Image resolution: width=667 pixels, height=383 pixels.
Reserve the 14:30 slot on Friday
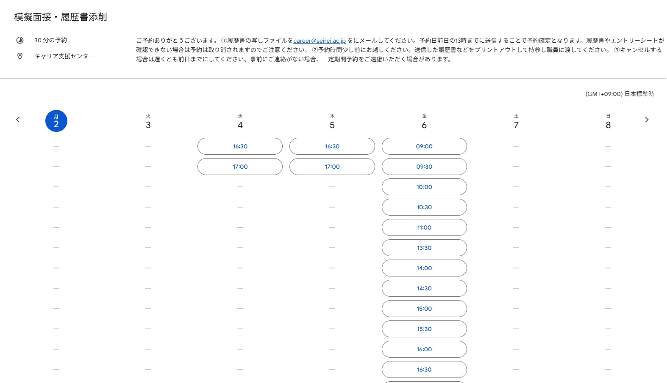(x=424, y=288)
